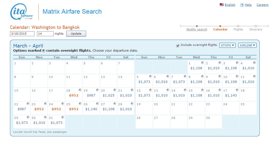Select the $1,143 fare on April 17
This screenshot has height=143, width=270.
[231, 96]
